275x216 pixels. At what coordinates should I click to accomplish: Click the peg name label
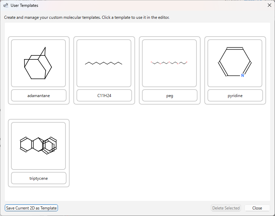pyautogui.click(x=170, y=96)
